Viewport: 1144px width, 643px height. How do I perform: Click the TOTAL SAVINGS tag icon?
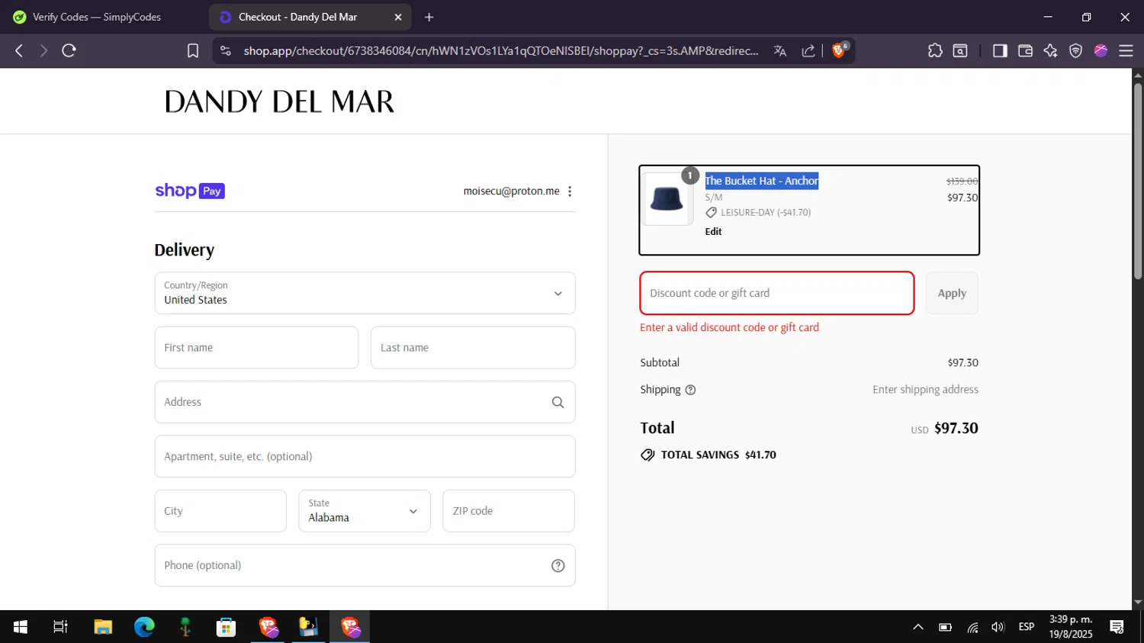[x=648, y=455]
